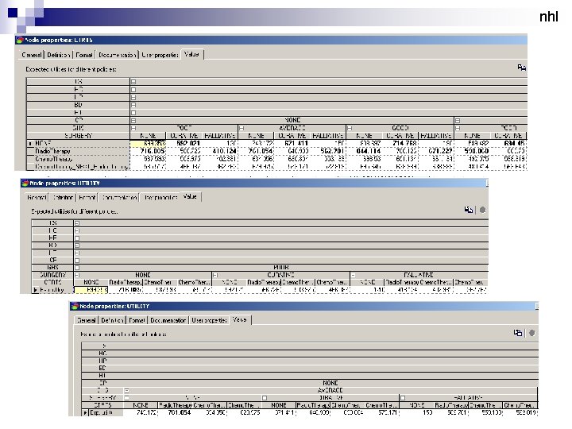The height and width of the screenshot is (429, 572).
Task: Collapse the GHS POOR row in POOR UTILITY window
Action: (77, 268)
